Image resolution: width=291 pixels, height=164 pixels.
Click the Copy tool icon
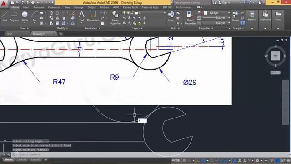pos(51,18)
